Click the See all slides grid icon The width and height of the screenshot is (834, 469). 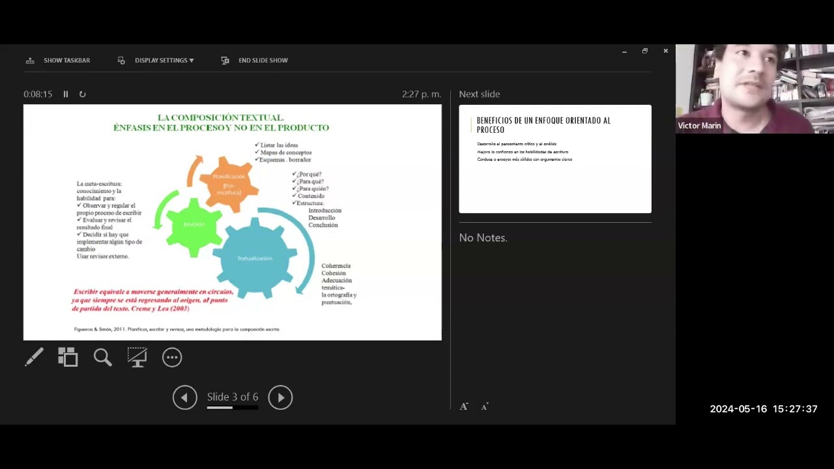point(68,357)
